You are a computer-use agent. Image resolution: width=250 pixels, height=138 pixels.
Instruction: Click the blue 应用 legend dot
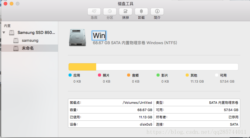[70, 75]
